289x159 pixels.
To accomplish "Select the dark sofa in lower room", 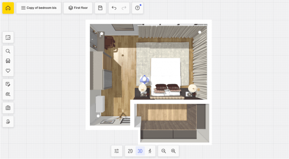I will pos(169,129).
